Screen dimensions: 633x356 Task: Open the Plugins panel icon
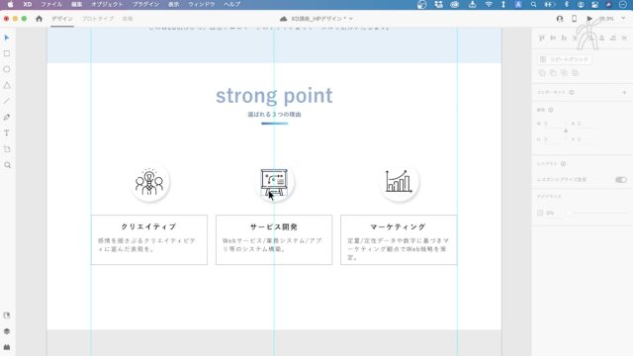(x=7, y=347)
